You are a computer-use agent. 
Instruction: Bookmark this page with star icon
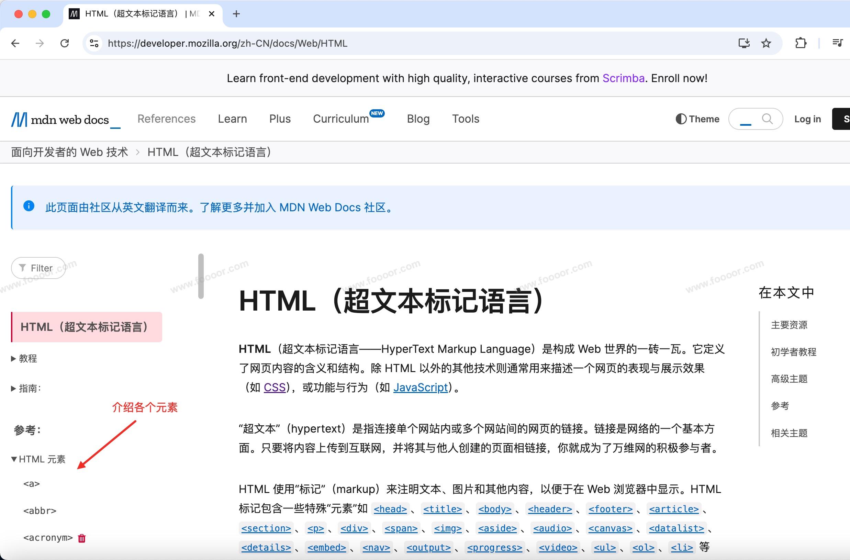tap(766, 44)
